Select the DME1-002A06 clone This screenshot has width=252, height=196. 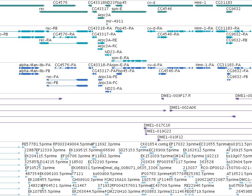pos(211,111)
